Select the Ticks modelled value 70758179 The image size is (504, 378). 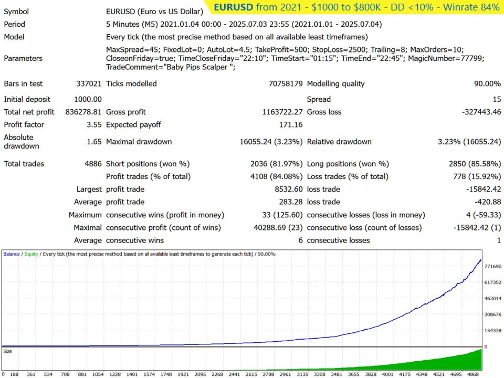286,84
